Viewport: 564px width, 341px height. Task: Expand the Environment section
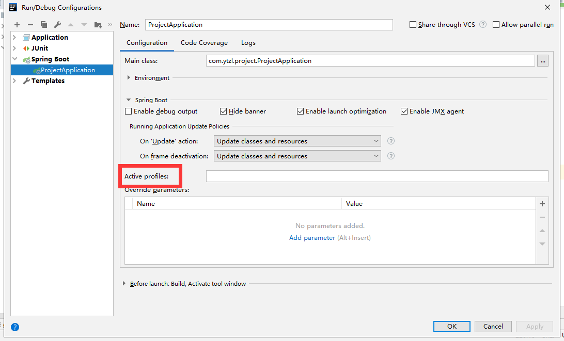coord(129,77)
